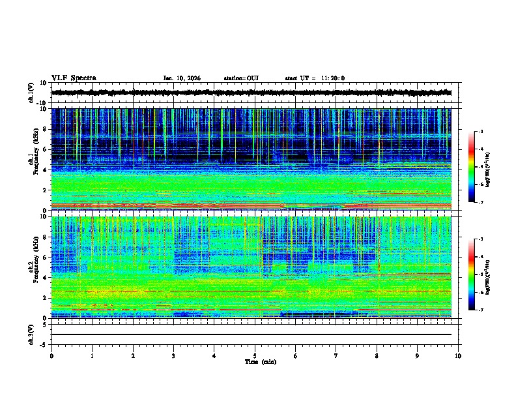Click ch.2 colorbar "log(PSD)" unit label
This screenshot has width=516, height=399.
pos(488,277)
